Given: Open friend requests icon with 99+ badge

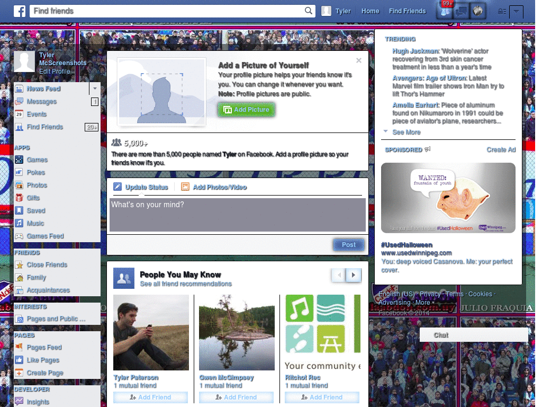Looking at the screenshot, I should point(445,11).
